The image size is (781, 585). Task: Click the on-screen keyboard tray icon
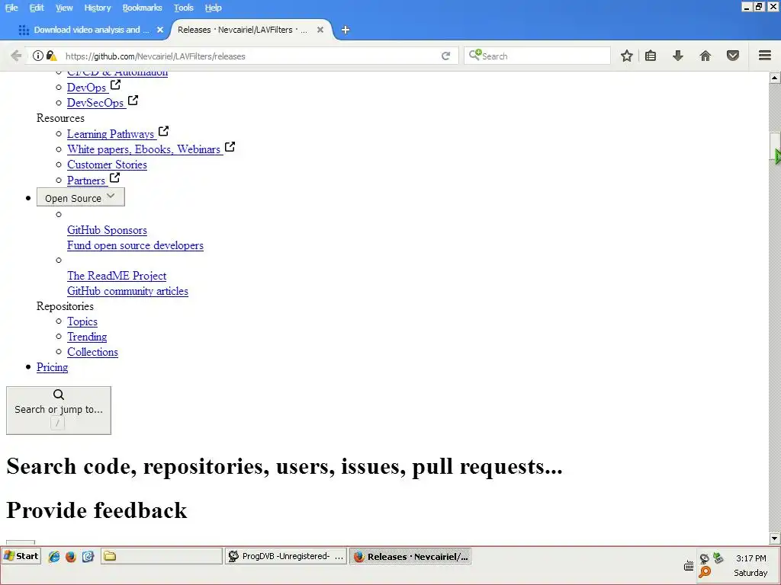pyautogui.click(x=689, y=566)
